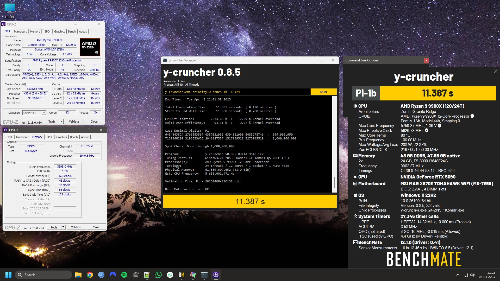Image resolution: width=500 pixels, height=281 pixels.
Task: Open Graphics tab in the CPU-Z Memory window
Action: (62, 137)
